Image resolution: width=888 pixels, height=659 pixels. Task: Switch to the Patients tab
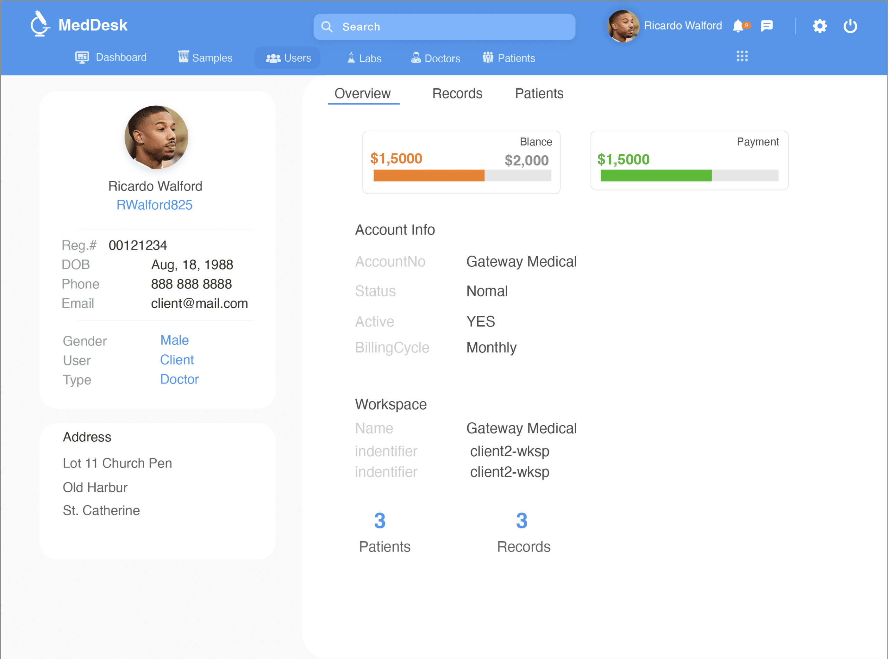[539, 93]
